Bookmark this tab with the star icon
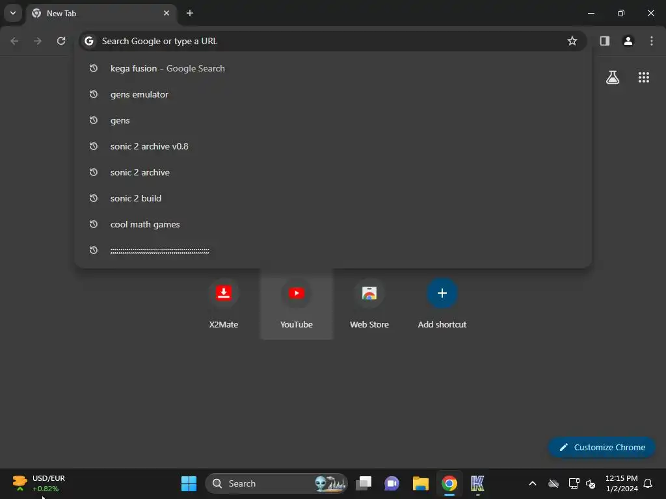666x499 pixels. point(572,41)
